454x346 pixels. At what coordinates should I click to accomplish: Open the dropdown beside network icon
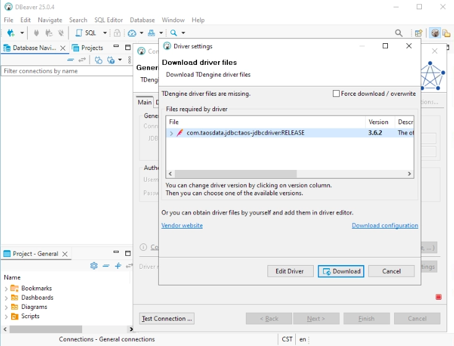[161, 33]
